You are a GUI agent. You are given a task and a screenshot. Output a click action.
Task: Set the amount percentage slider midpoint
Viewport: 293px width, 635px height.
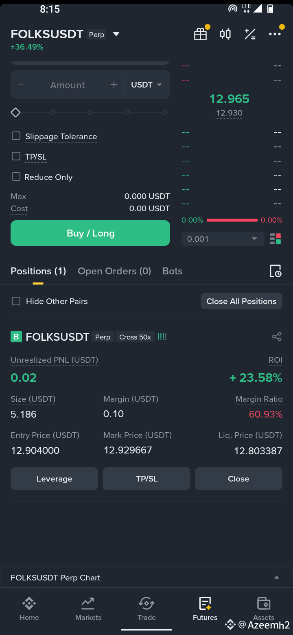pyautogui.click(x=90, y=112)
